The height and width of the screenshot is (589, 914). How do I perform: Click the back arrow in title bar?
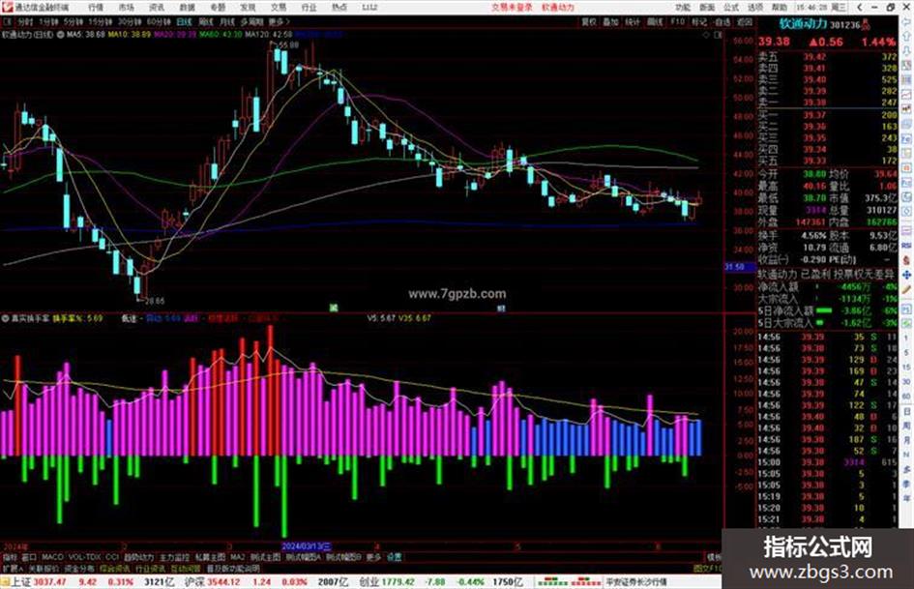pos(860,7)
